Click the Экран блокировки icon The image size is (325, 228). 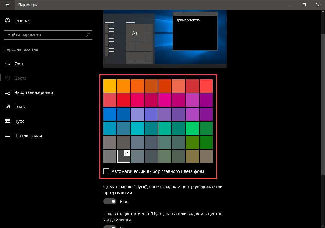pyautogui.click(x=7, y=93)
